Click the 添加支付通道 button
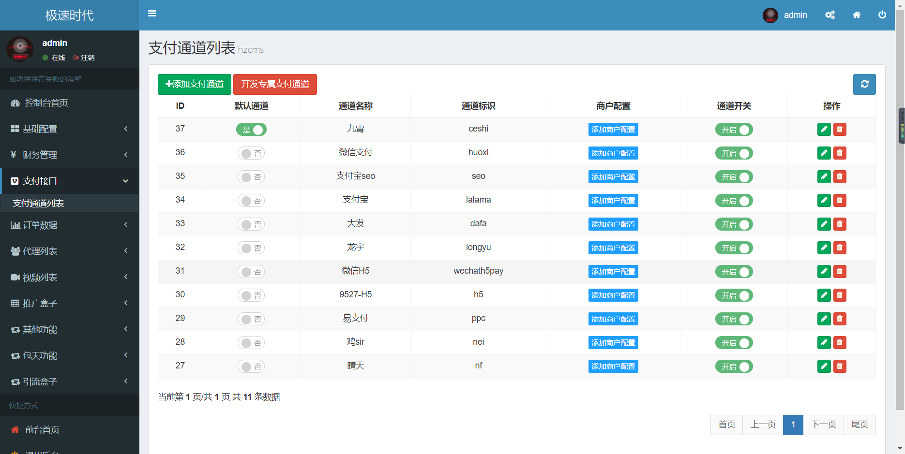The height and width of the screenshot is (454, 905). [195, 84]
